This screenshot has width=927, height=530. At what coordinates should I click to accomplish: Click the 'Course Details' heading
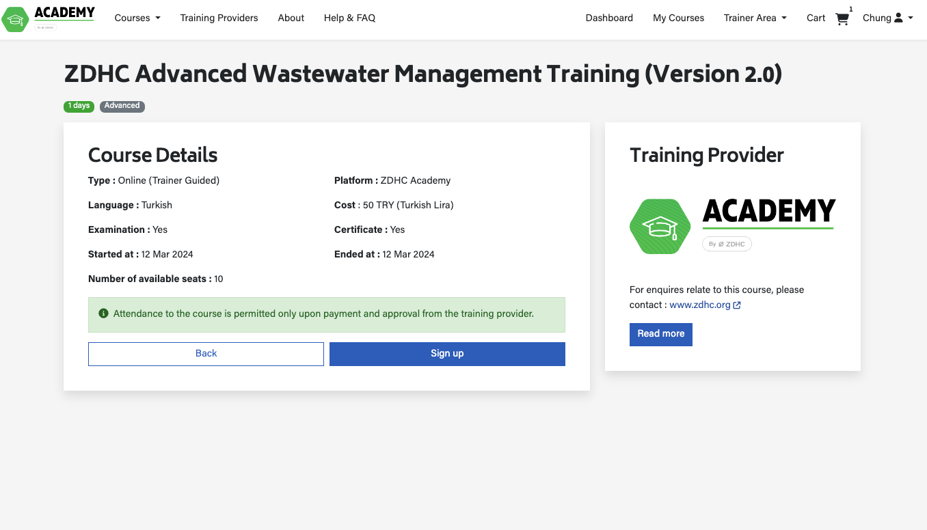coord(153,155)
